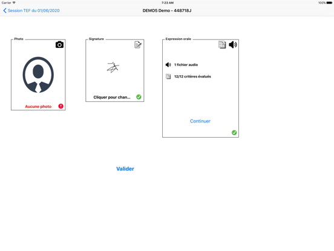334x251 pixels.
Task: Tap the large speaker icon in Expression orale header
Action: (233, 45)
